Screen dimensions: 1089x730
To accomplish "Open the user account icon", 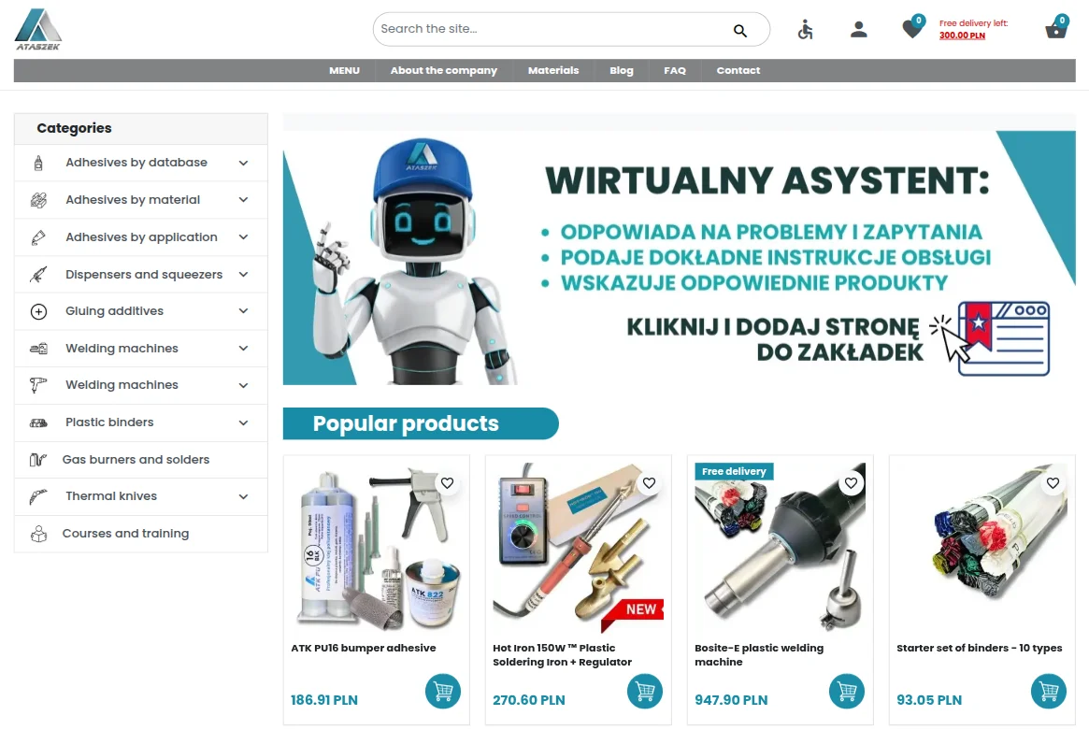I will pyautogui.click(x=858, y=29).
